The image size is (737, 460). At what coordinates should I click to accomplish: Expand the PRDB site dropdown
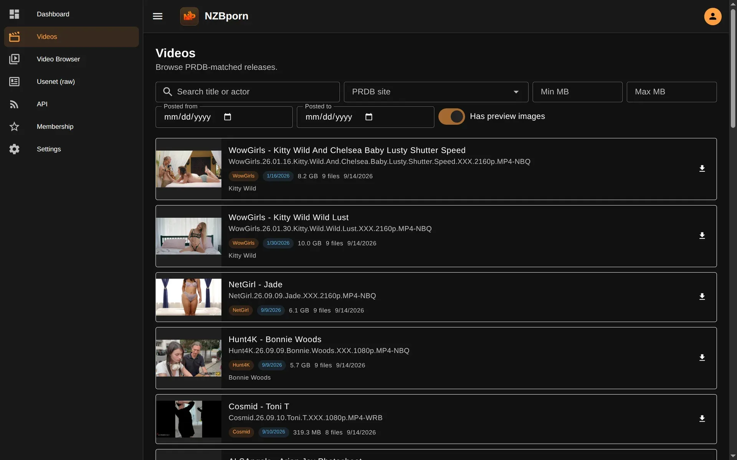[436, 92]
